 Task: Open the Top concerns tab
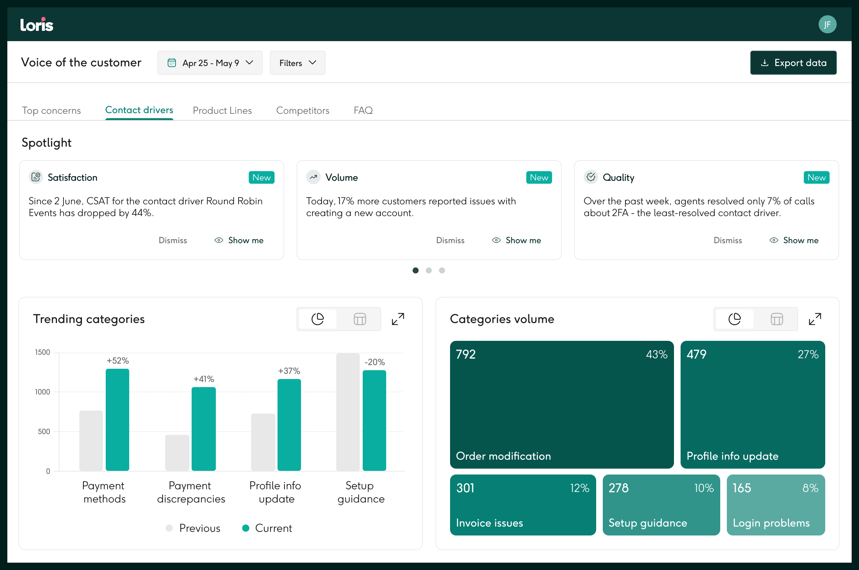point(51,110)
